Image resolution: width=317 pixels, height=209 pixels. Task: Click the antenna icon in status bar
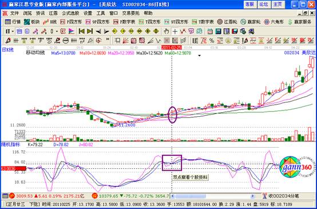pos(264,196)
